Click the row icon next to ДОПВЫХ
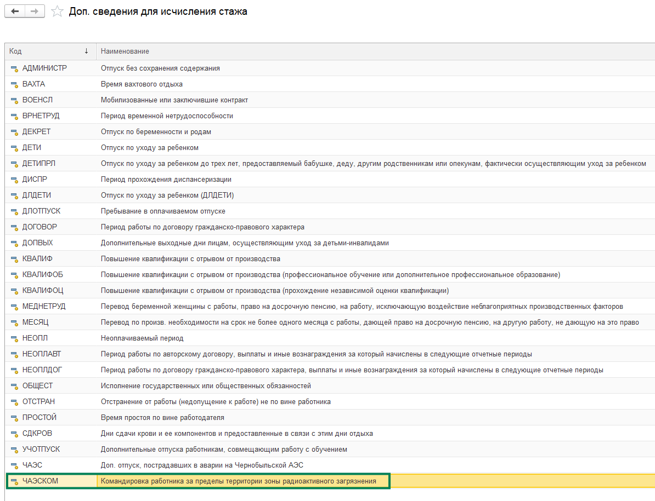 14,243
